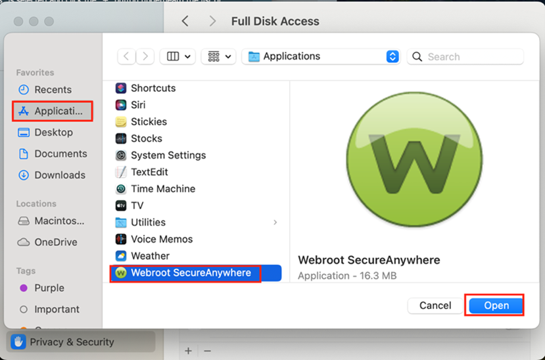Expand the Utilities folder chevron
Image resolution: width=545 pixels, height=360 pixels.
(x=275, y=222)
